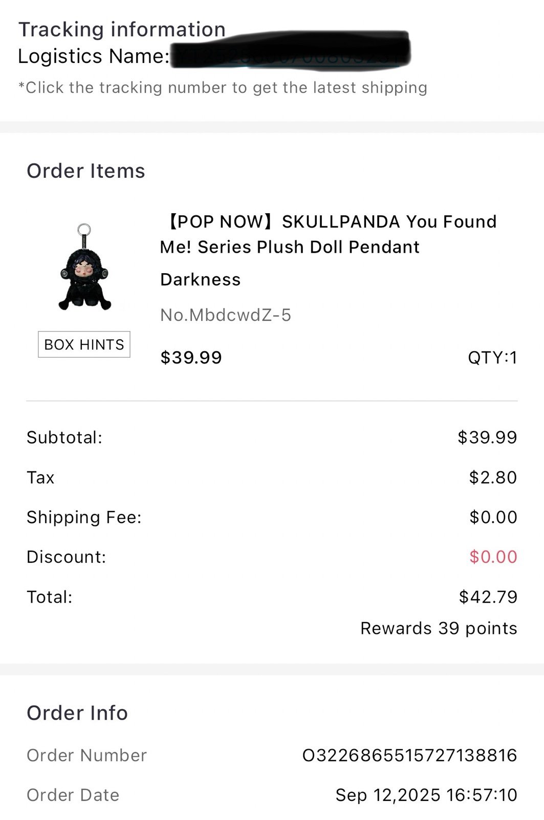Click the Order Items heading

tap(86, 171)
